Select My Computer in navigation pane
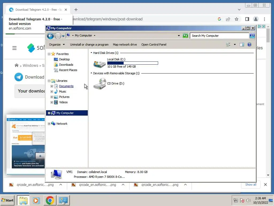Viewport: 274px width, 206px height. click(x=67, y=113)
